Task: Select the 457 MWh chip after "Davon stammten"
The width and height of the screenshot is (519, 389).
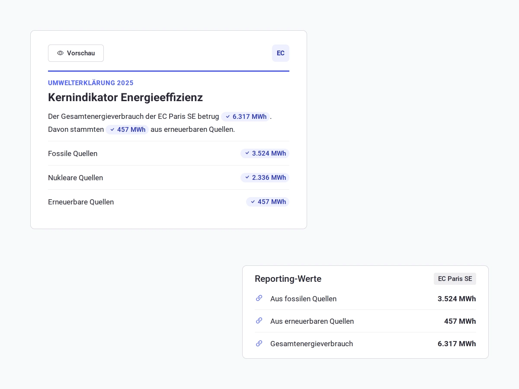Action: pos(127,130)
